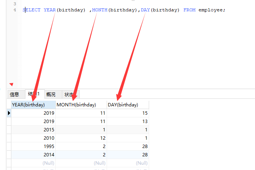Select month cell in the 2015 row
This screenshot has height=170, width=255.
point(81,130)
